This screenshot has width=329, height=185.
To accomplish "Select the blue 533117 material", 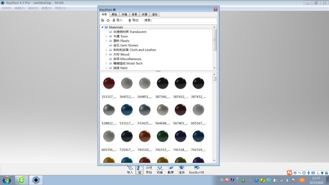I will point(127,110).
